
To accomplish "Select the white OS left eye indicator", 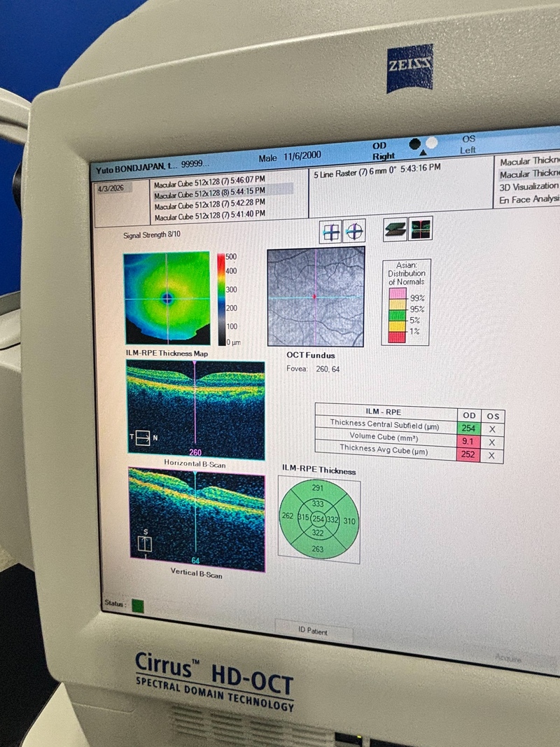I will coord(431,142).
